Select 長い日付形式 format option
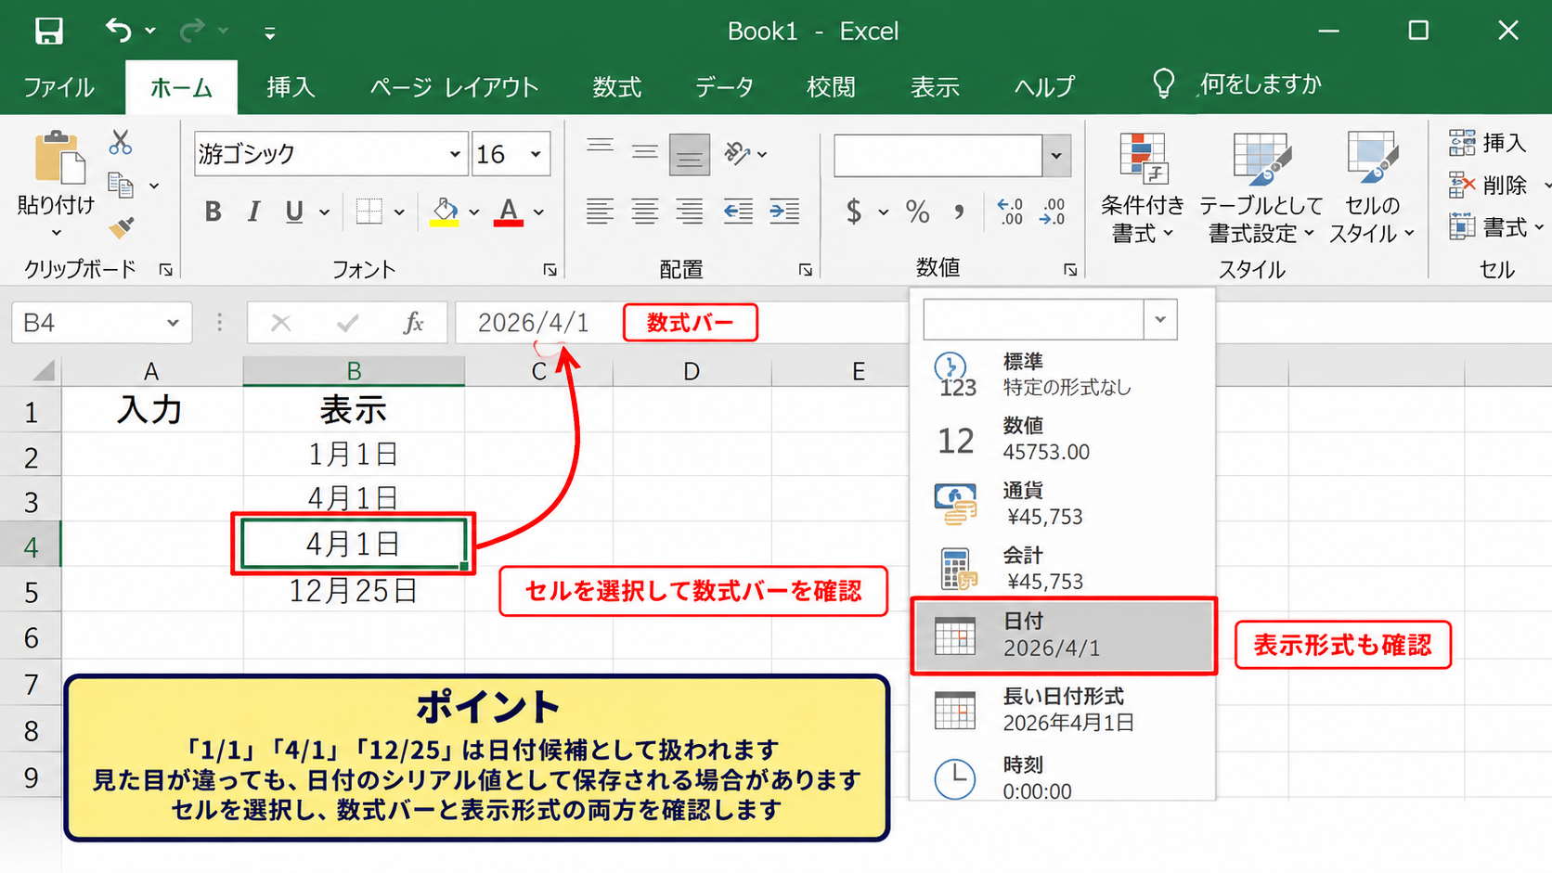The image size is (1552, 873). (x=1063, y=710)
